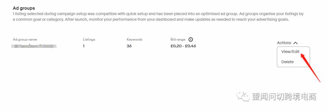Screen dimensions: 327x111
Task: Choose View/Edit from the Actions menu
Action: (x=290, y=52)
